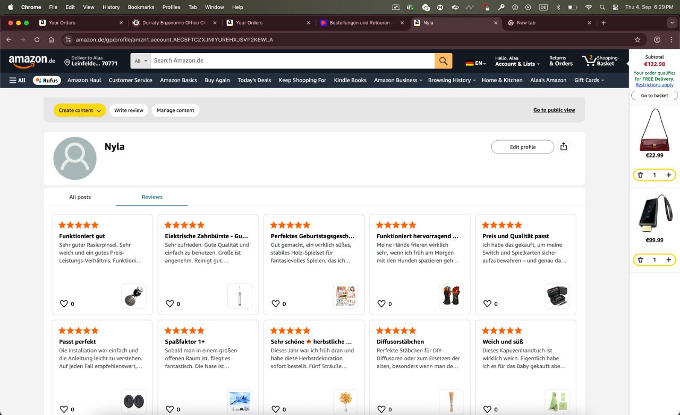680x415 pixels.
Task: Bookmark this page with the star
Action: pyautogui.click(x=637, y=40)
